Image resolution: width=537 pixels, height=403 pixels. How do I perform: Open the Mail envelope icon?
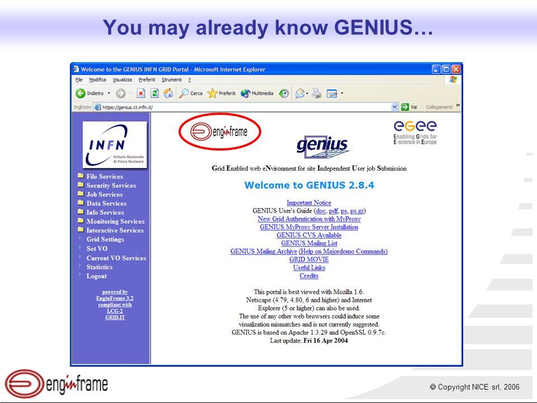click(300, 93)
